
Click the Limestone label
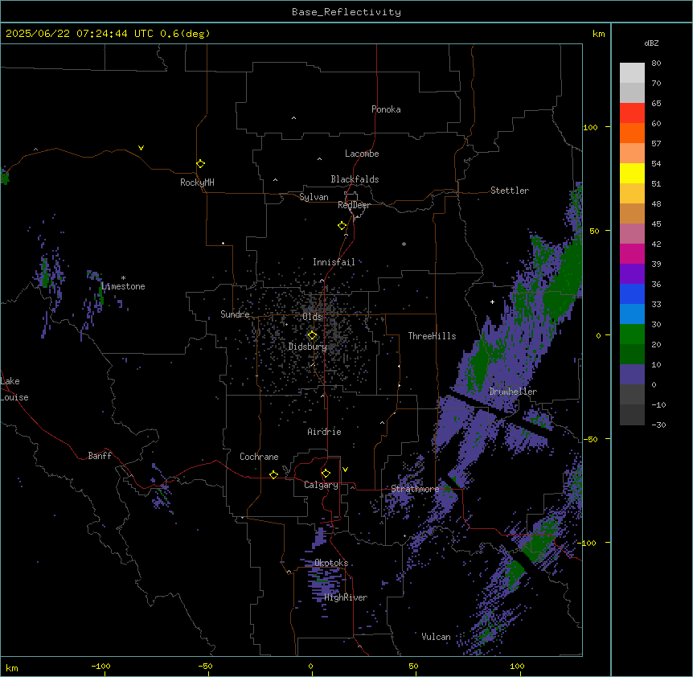pyautogui.click(x=123, y=286)
